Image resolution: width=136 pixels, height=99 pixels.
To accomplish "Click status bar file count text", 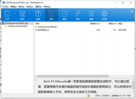I will (x=113, y=96).
